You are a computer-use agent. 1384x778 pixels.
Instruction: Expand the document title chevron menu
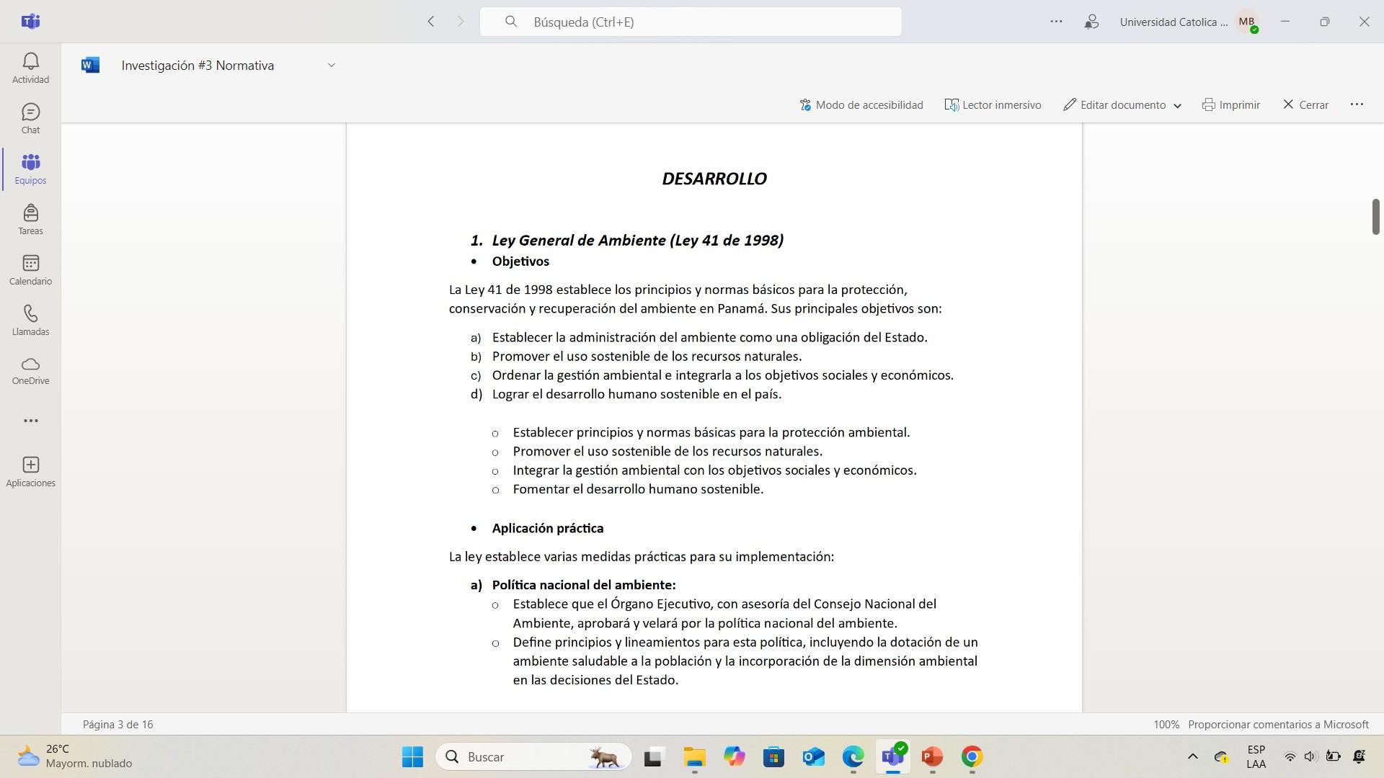(x=332, y=66)
